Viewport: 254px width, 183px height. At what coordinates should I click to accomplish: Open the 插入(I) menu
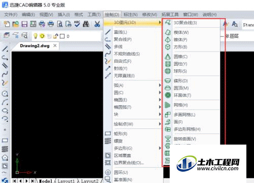[63, 15]
